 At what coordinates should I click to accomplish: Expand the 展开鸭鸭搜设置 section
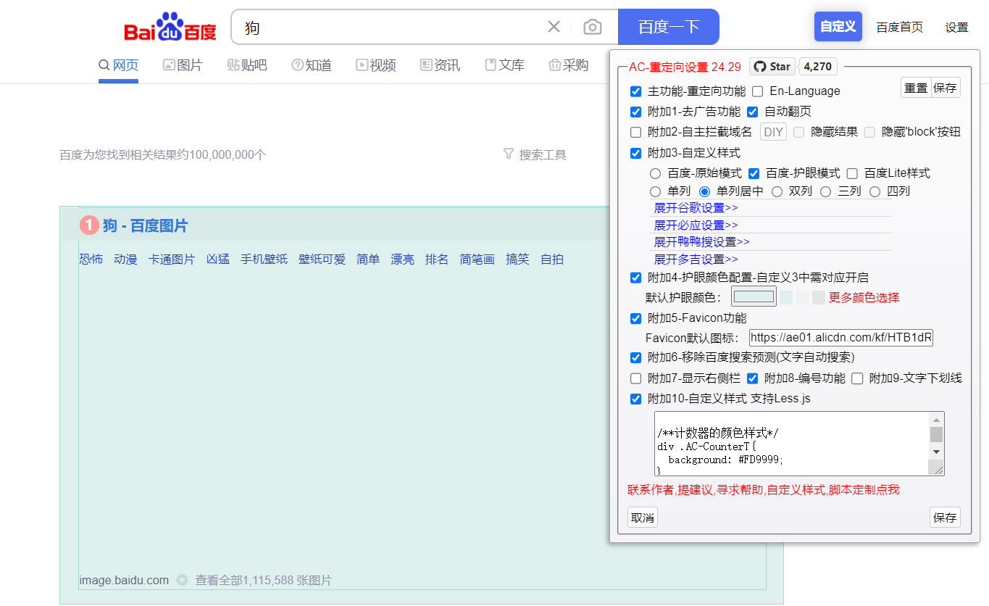(698, 241)
